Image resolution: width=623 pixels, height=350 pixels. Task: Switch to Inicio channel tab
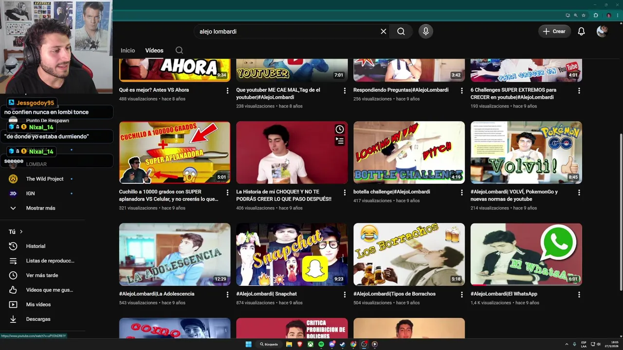pyautogui.click(x=128, y=51)
